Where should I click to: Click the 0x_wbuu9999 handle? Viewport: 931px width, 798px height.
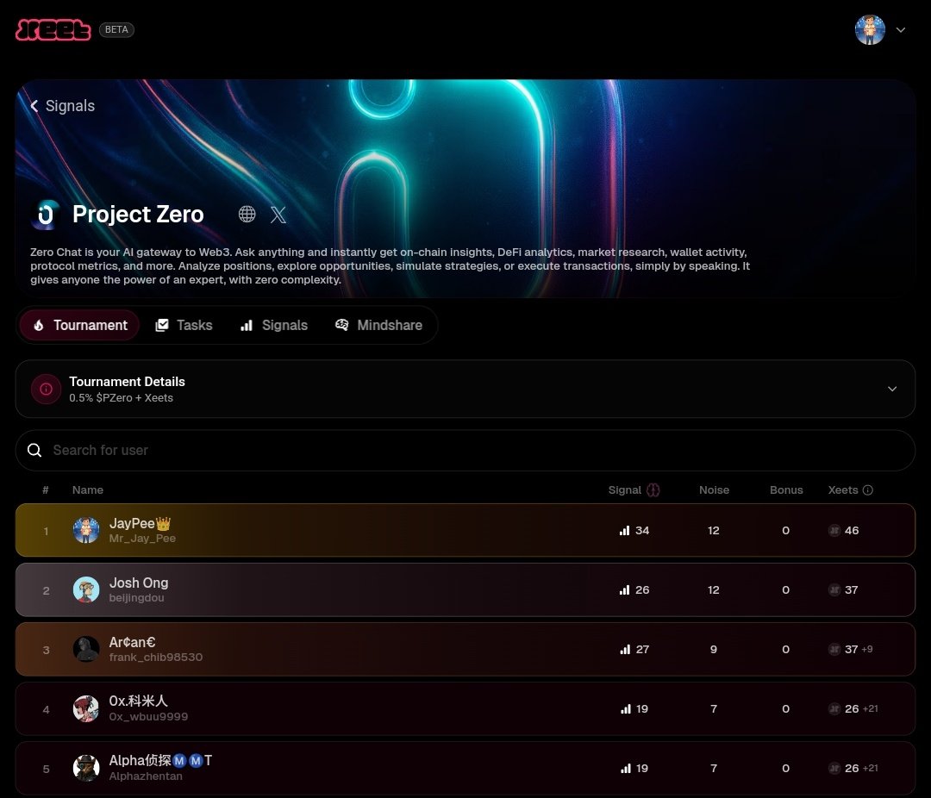tap(148, 717)
